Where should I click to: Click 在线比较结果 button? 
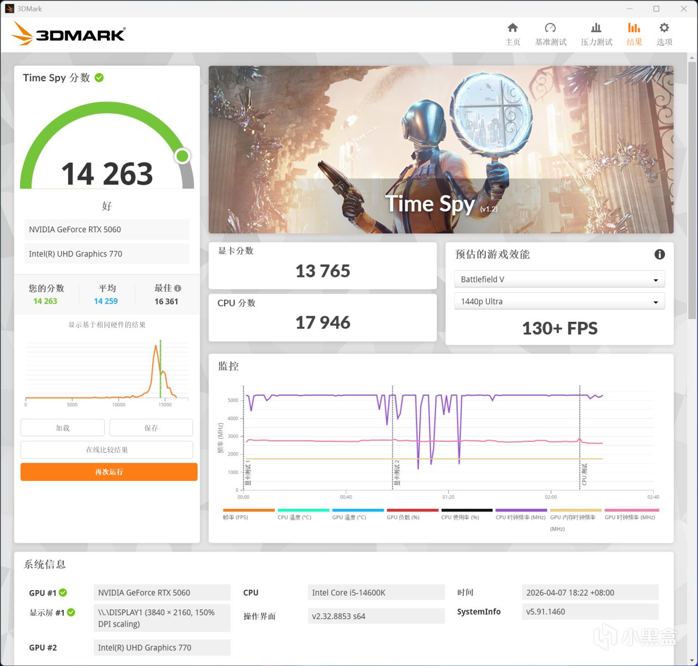point(107,449)
